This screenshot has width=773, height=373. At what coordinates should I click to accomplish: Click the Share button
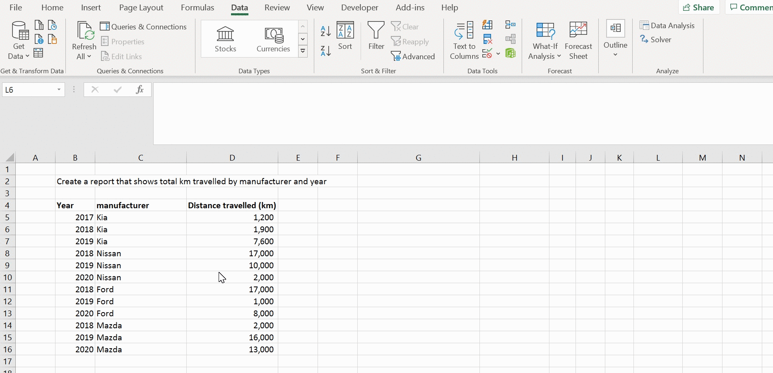tap(698, 7)
